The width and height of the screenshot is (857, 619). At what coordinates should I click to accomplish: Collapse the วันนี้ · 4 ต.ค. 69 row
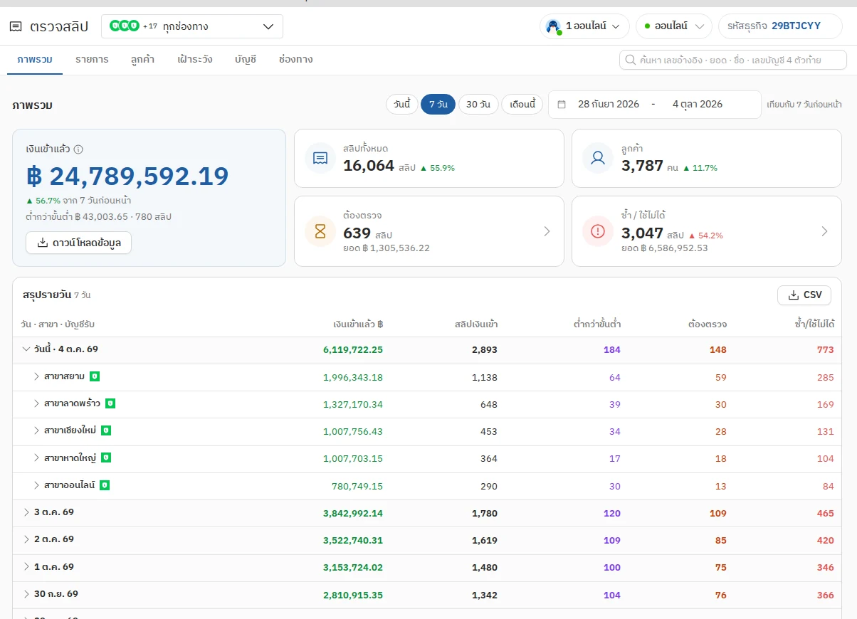pyautogui.click(x=26, y=349)
